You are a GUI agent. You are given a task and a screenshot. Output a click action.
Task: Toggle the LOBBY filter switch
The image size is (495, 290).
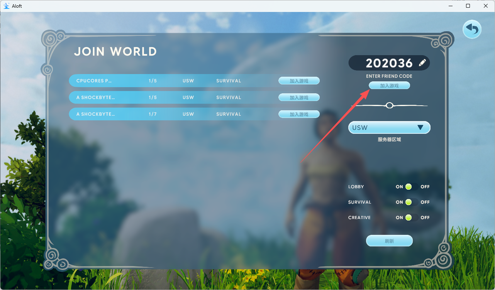coord(412,187)
